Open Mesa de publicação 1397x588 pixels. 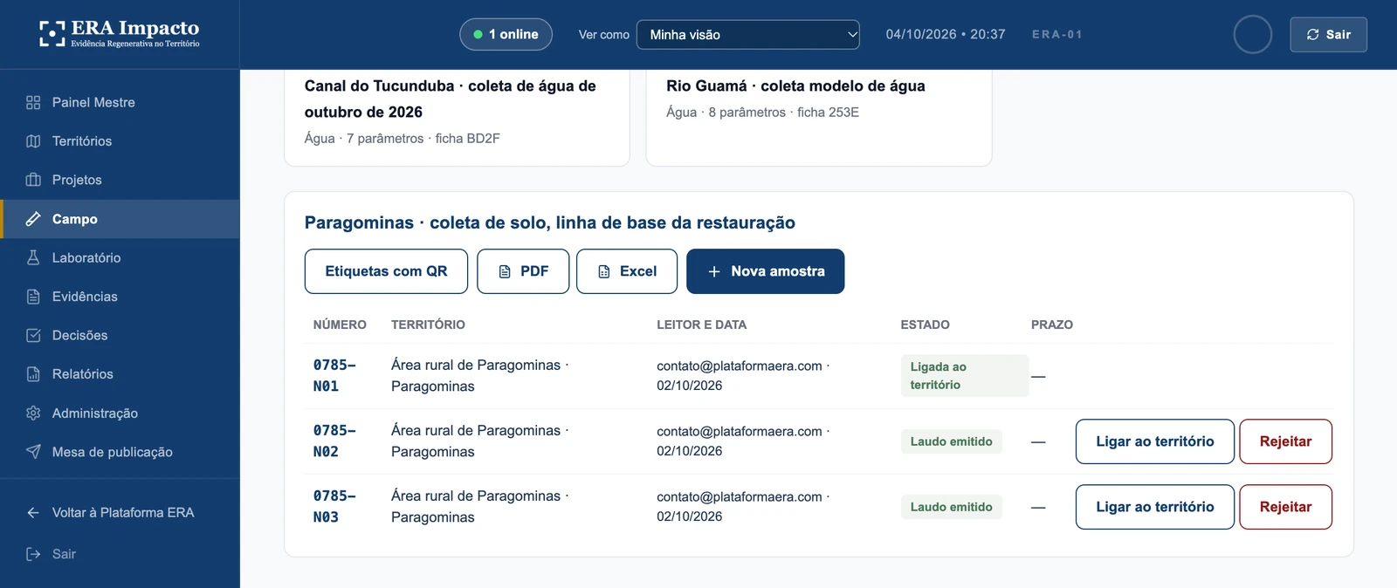click(120, 452)
